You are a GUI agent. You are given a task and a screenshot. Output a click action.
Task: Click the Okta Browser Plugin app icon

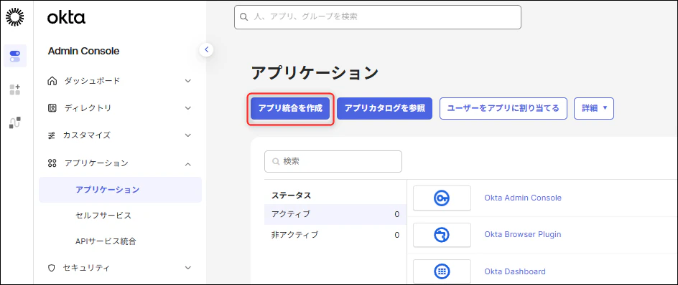(x=442, y=235)
